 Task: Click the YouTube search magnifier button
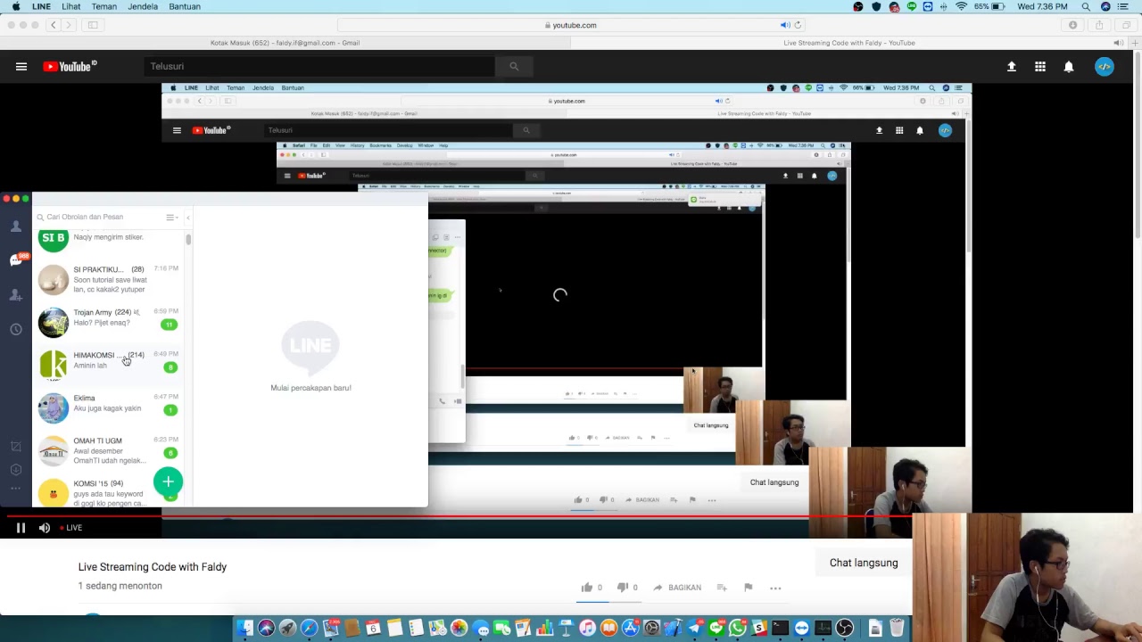pyautogui.click(x=514, y=66)
